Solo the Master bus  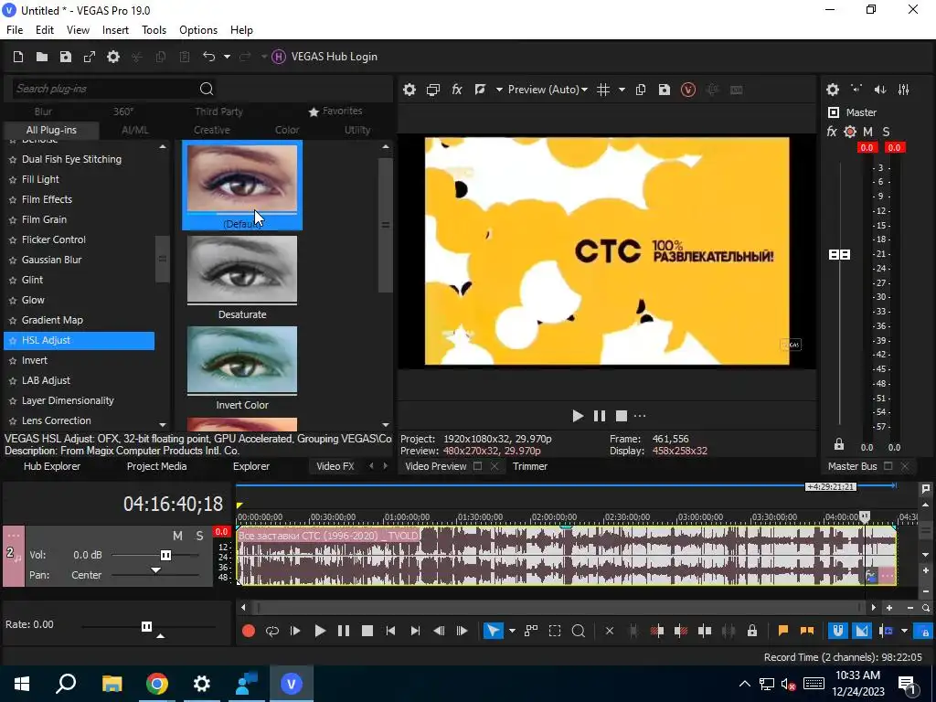pos(886,132)
